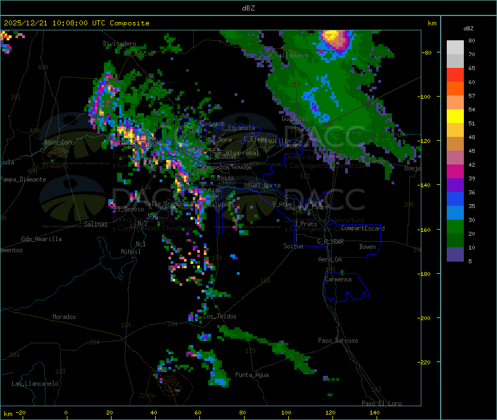
Task: Click the bright green 30–20 dBZ legend swatch
Action: point(455,227)
